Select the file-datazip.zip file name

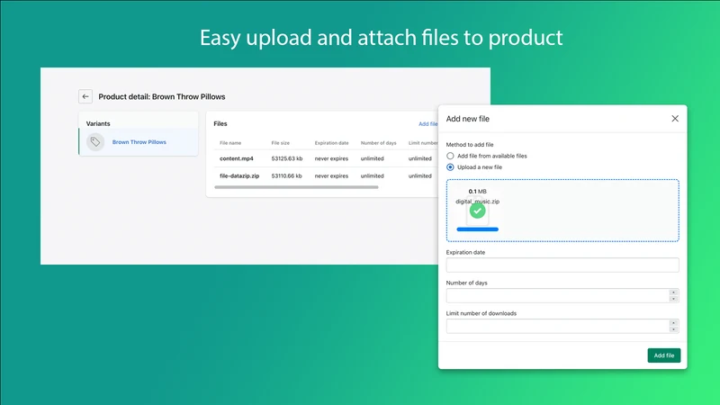point(239,175)
